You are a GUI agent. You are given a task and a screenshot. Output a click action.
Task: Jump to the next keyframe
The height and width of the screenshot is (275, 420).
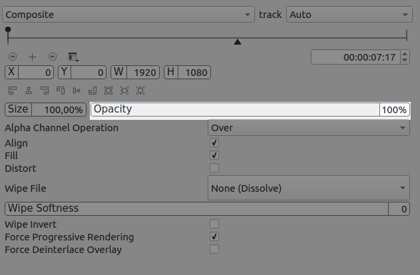[53, 57]
